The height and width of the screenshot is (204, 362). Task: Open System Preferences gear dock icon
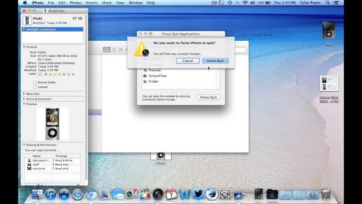(x=225, y=194)
